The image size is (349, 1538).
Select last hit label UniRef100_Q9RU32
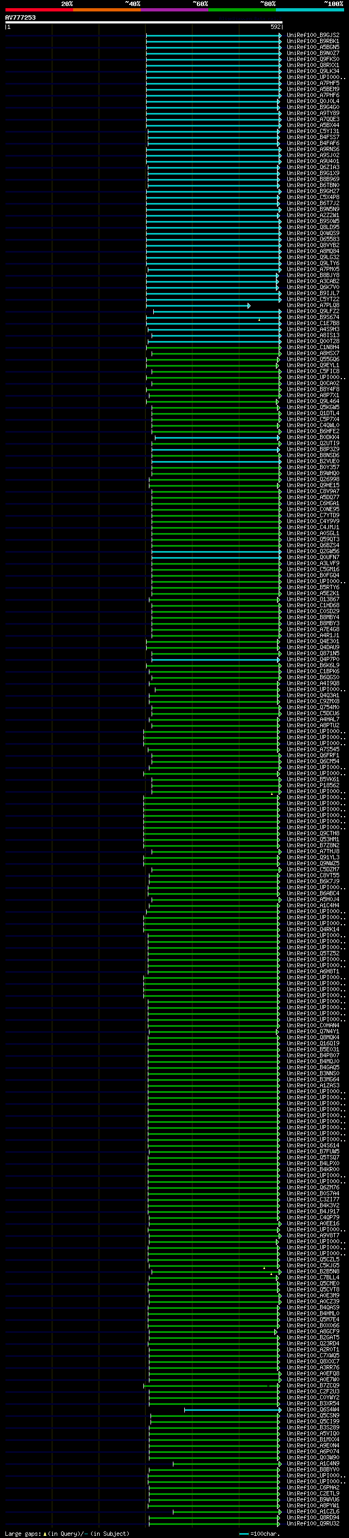pyautogui.click(x=313, y=1523)
